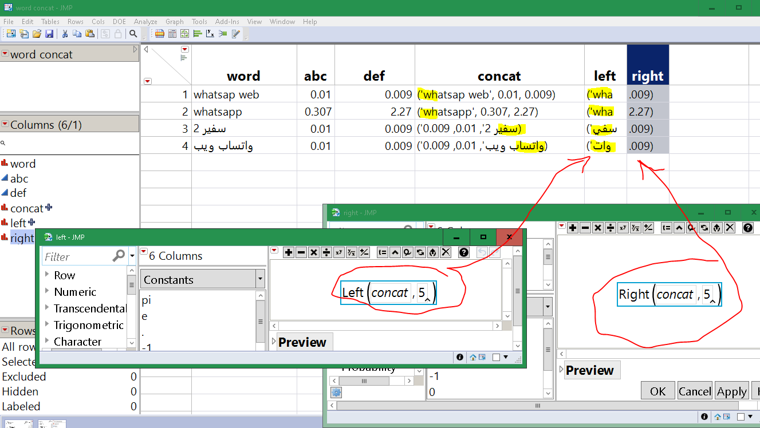The image size is (760, 428).
Task: Click the unary sign (+/-) formula icon
Action: point(364,252)
